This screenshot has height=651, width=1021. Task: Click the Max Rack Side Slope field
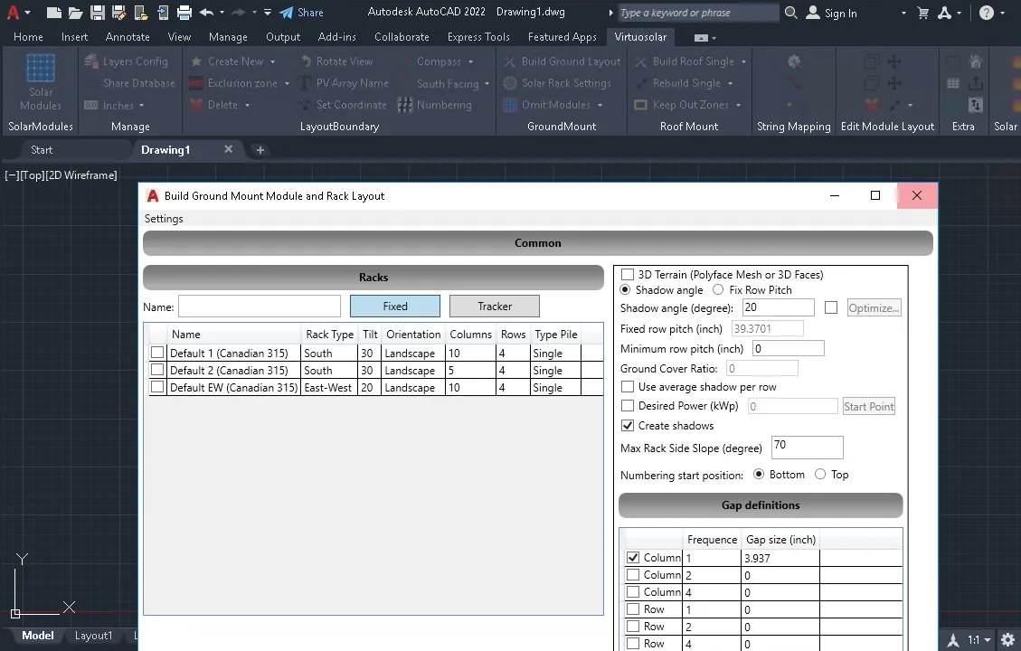808,448
